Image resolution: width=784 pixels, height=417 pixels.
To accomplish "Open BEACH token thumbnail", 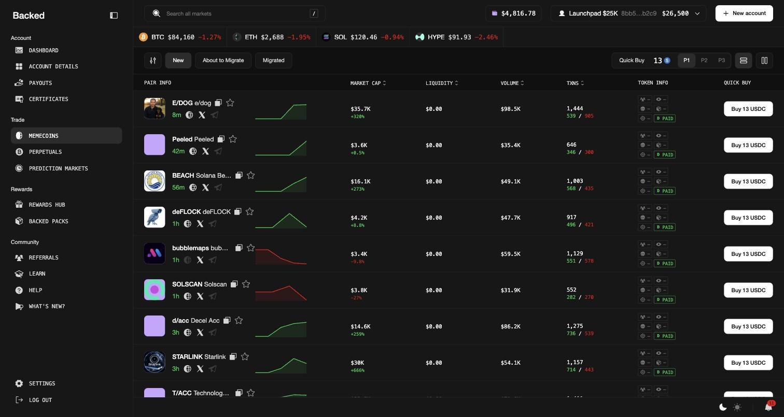I will (155, 181).
